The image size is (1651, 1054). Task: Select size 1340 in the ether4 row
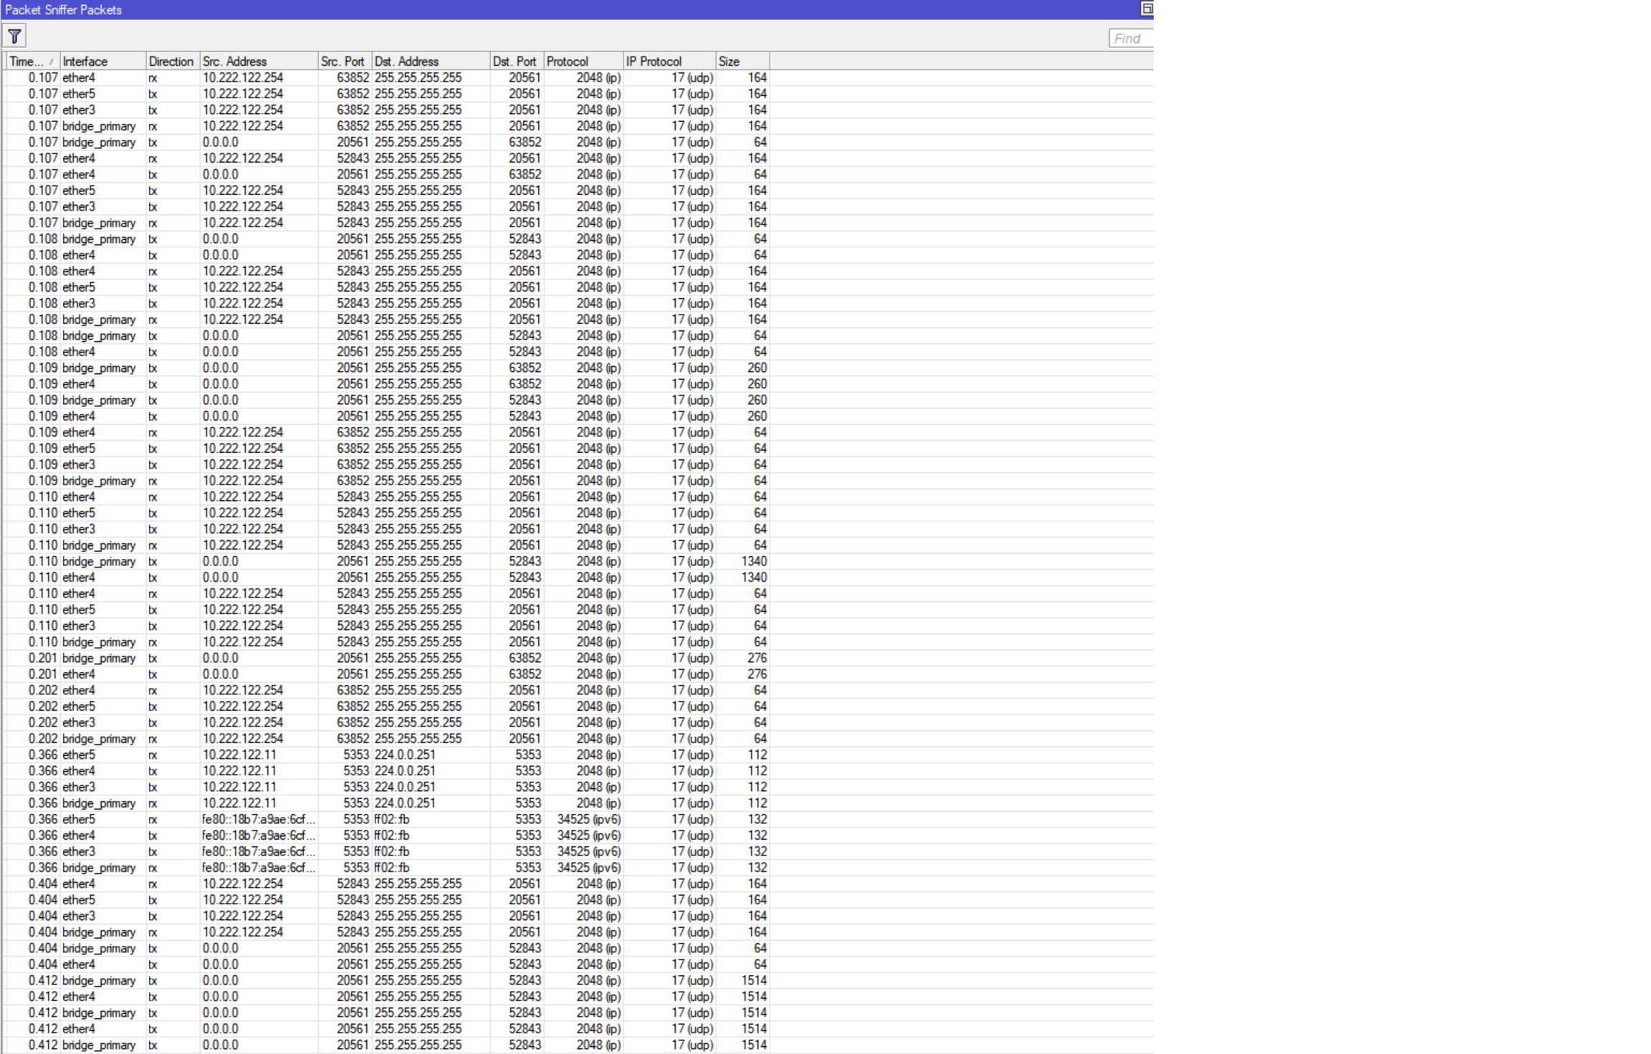pyautogui.click(x=754, y=578)
